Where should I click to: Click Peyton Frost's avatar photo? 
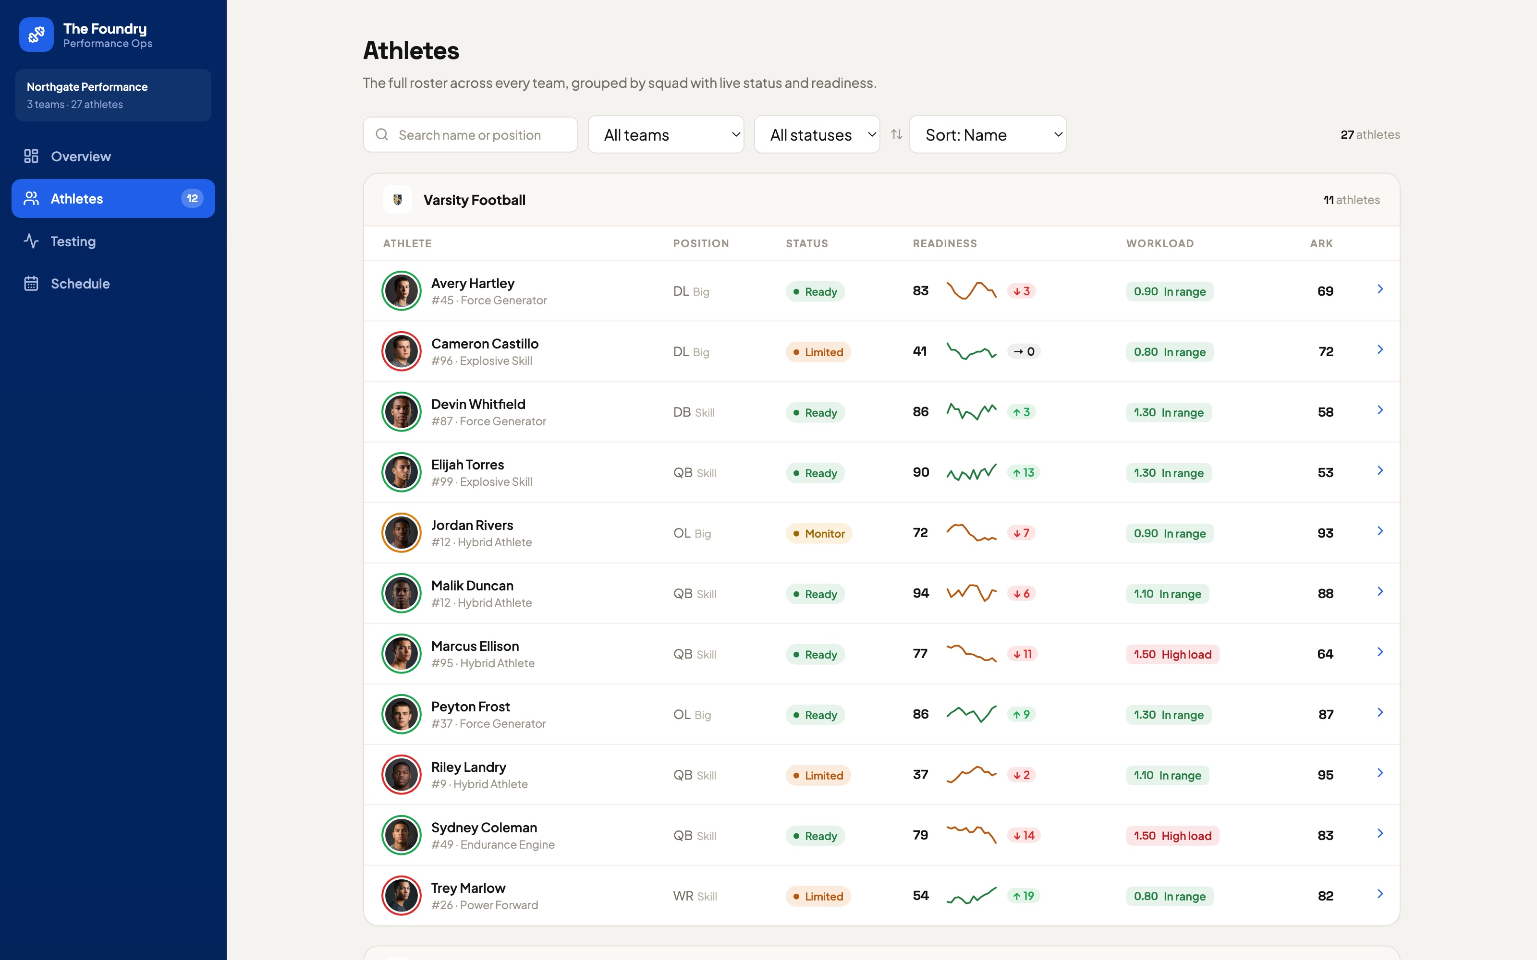402,714
